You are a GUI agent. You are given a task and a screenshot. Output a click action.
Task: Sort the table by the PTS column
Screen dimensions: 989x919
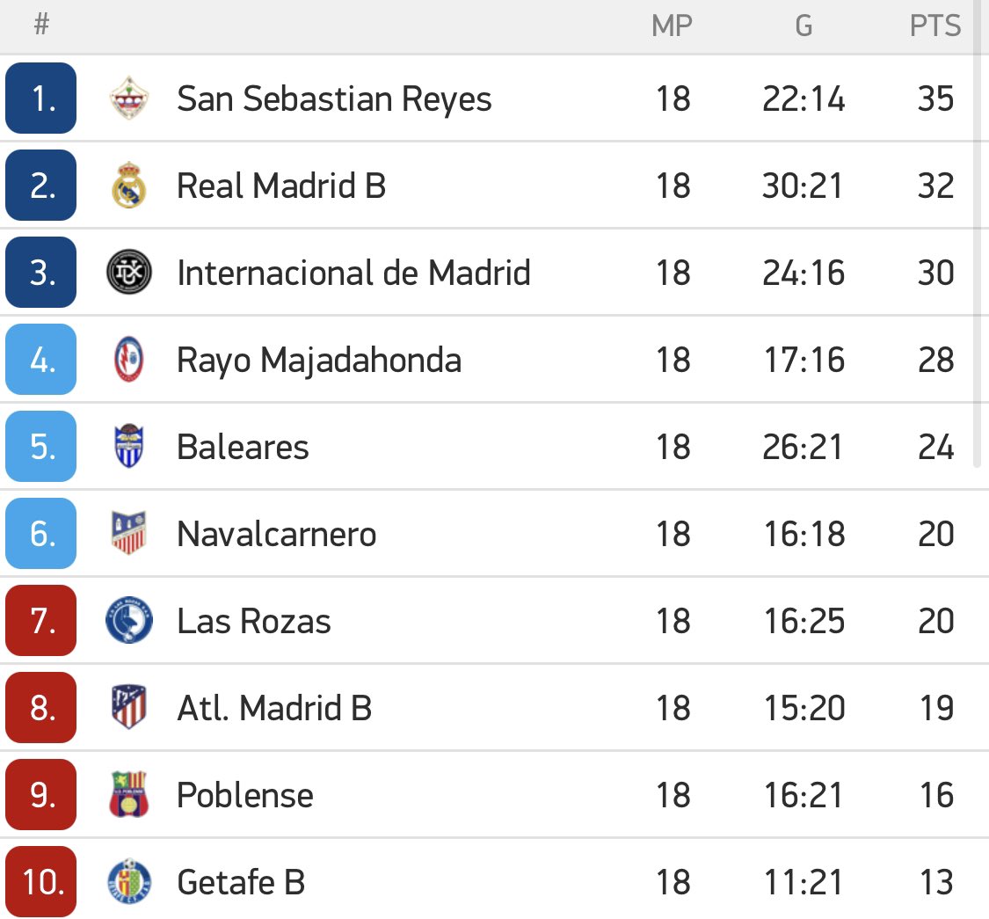pos(934,26)
